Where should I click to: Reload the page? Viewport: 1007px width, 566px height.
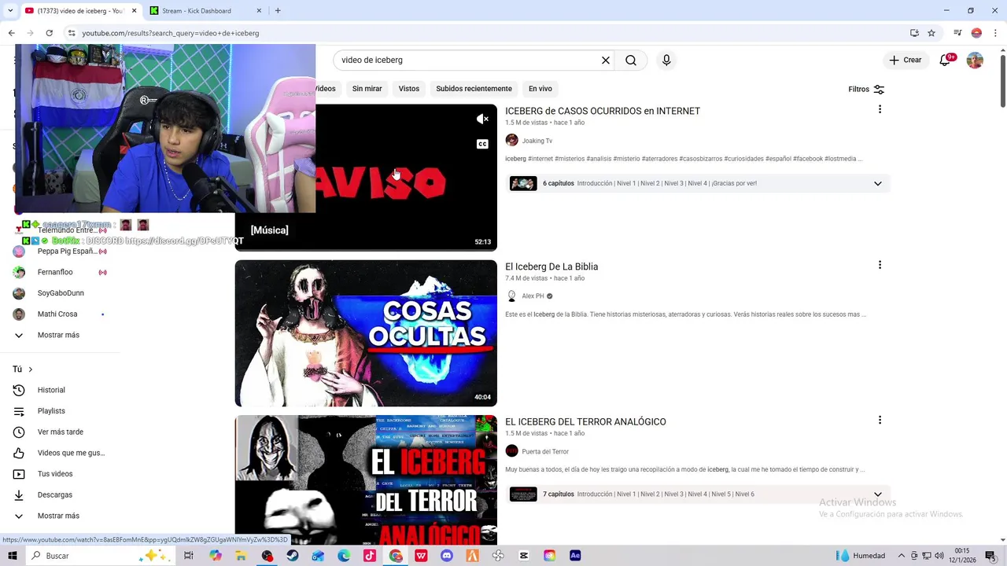(49, 33)
